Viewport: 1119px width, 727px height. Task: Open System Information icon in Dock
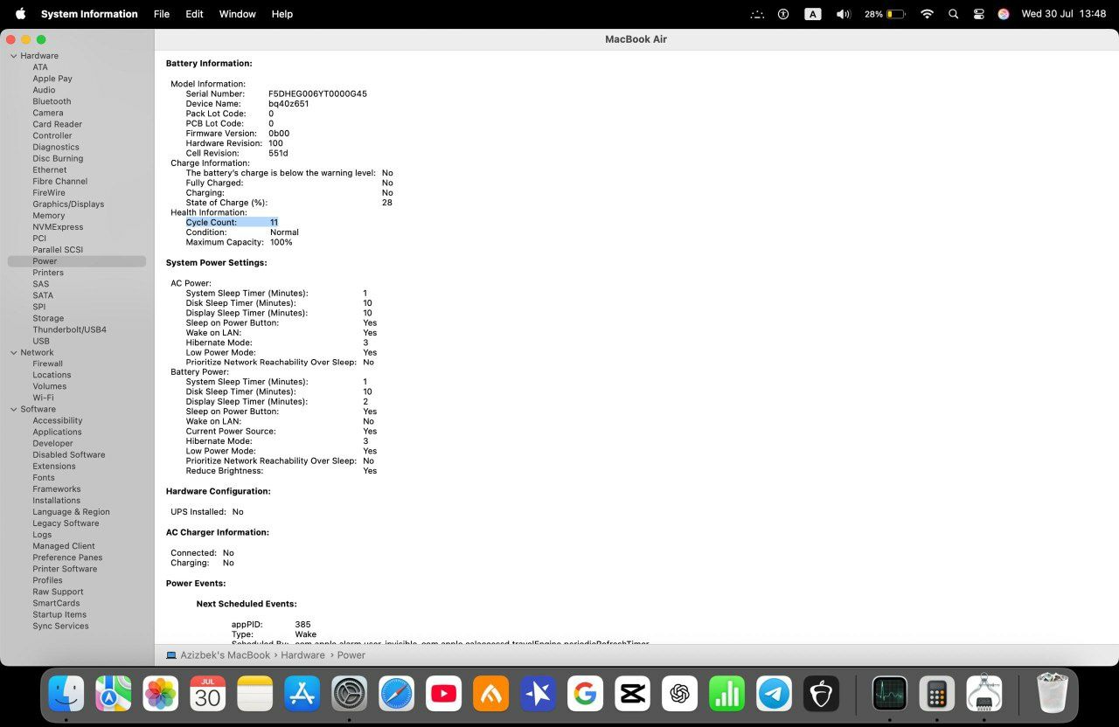pyautogui.click(x=984, y=694)
